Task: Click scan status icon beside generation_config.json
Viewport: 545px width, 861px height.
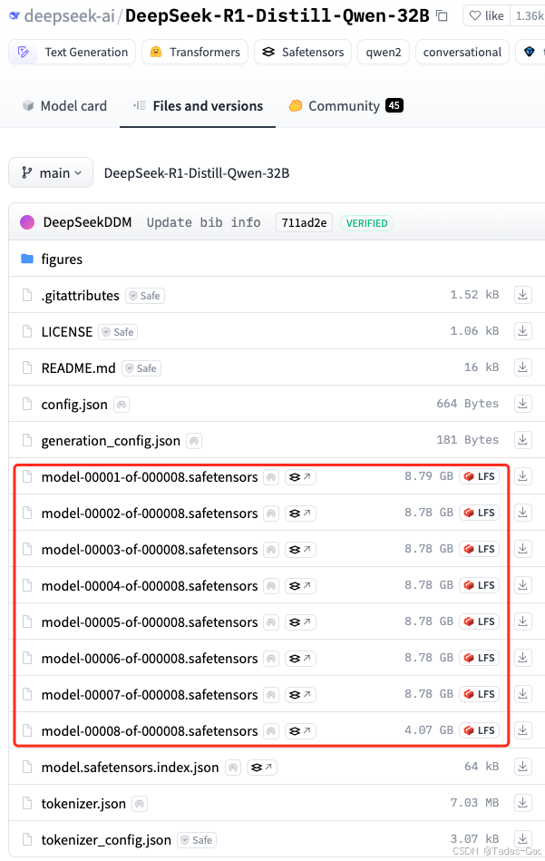Action: point(194,441)
